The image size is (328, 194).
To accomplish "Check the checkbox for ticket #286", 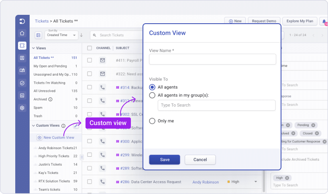I will coord(90,182).
